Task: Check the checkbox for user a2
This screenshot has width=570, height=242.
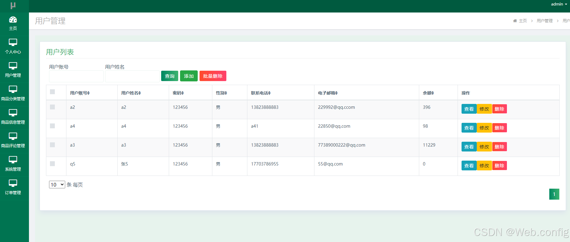Action: pos(52,107)
